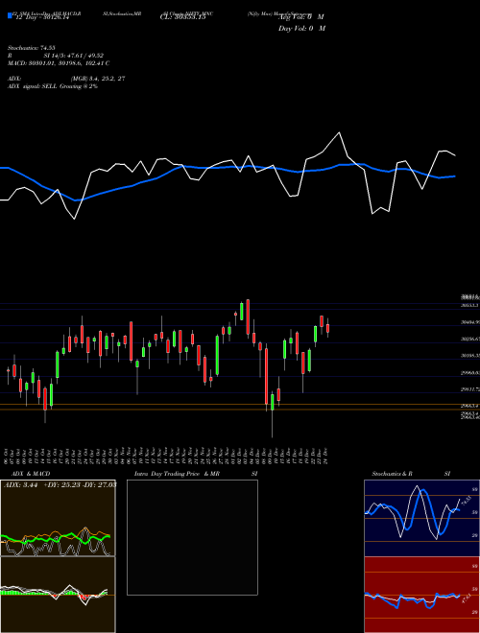Open the blue Stochastics oscillator chart
Screen dimensions: 480x633
(421, 518)
